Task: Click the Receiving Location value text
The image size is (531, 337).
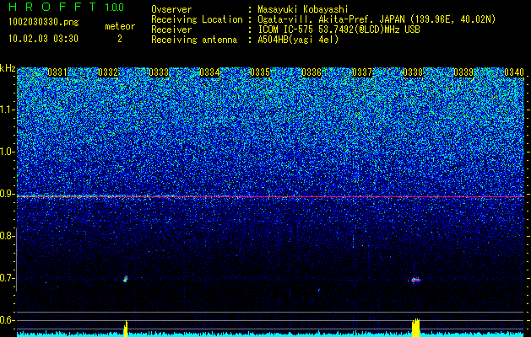Action: (x=377, y=19)
